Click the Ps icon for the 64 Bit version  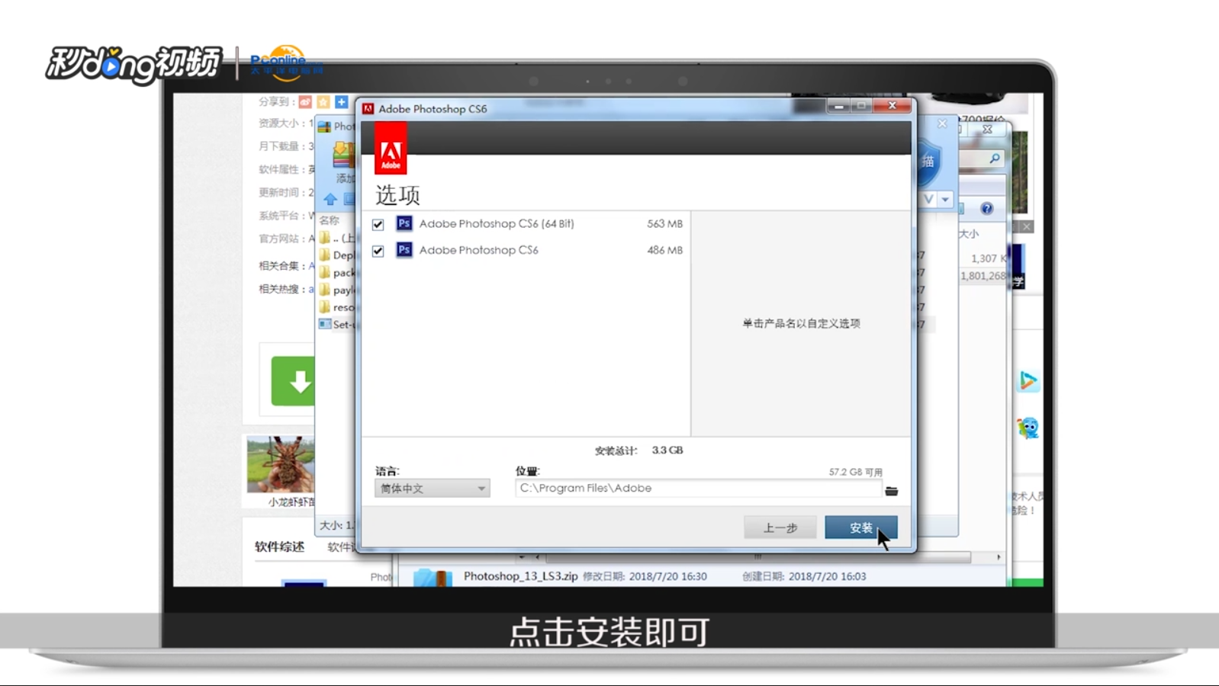point(404,223)
